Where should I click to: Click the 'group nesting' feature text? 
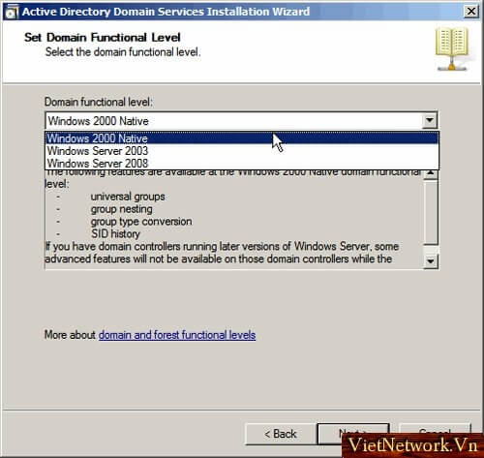point(122,209)
